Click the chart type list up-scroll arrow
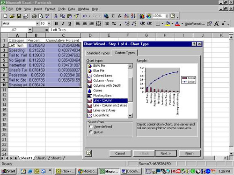 pos(130,66)
